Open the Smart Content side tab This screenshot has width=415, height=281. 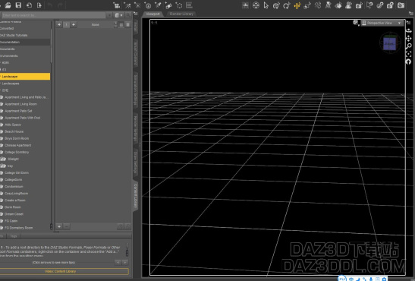(x=136, y=53)
